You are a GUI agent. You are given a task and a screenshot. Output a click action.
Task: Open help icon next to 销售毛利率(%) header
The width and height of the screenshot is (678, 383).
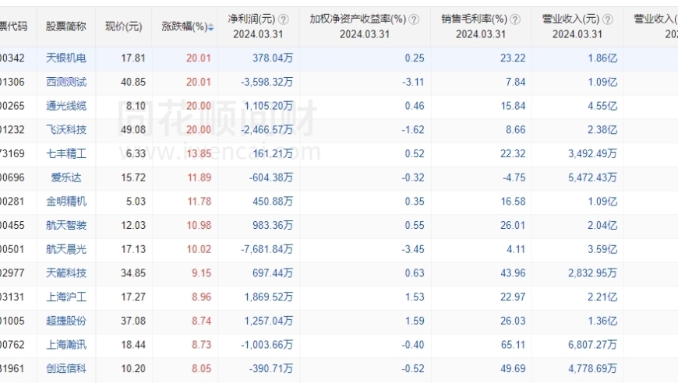click(515, 19)
